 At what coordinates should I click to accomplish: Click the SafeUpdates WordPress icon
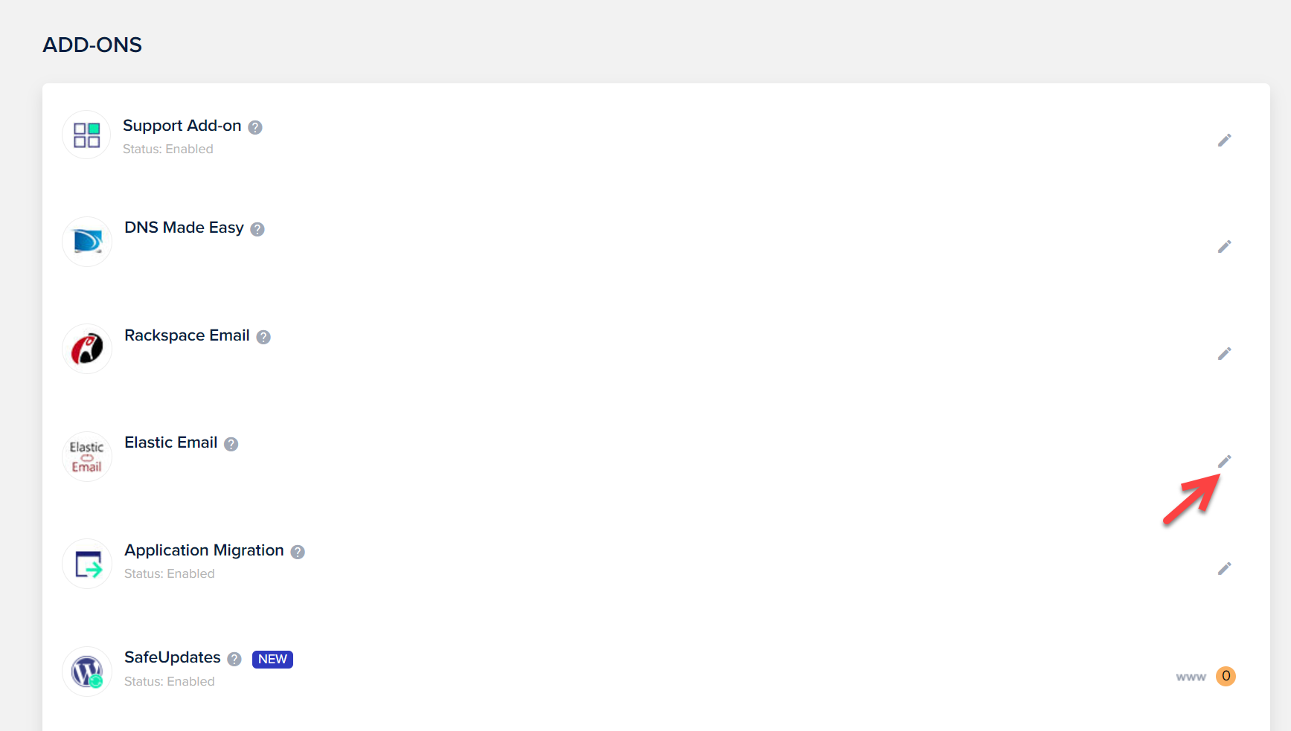(x=86, y=671)
